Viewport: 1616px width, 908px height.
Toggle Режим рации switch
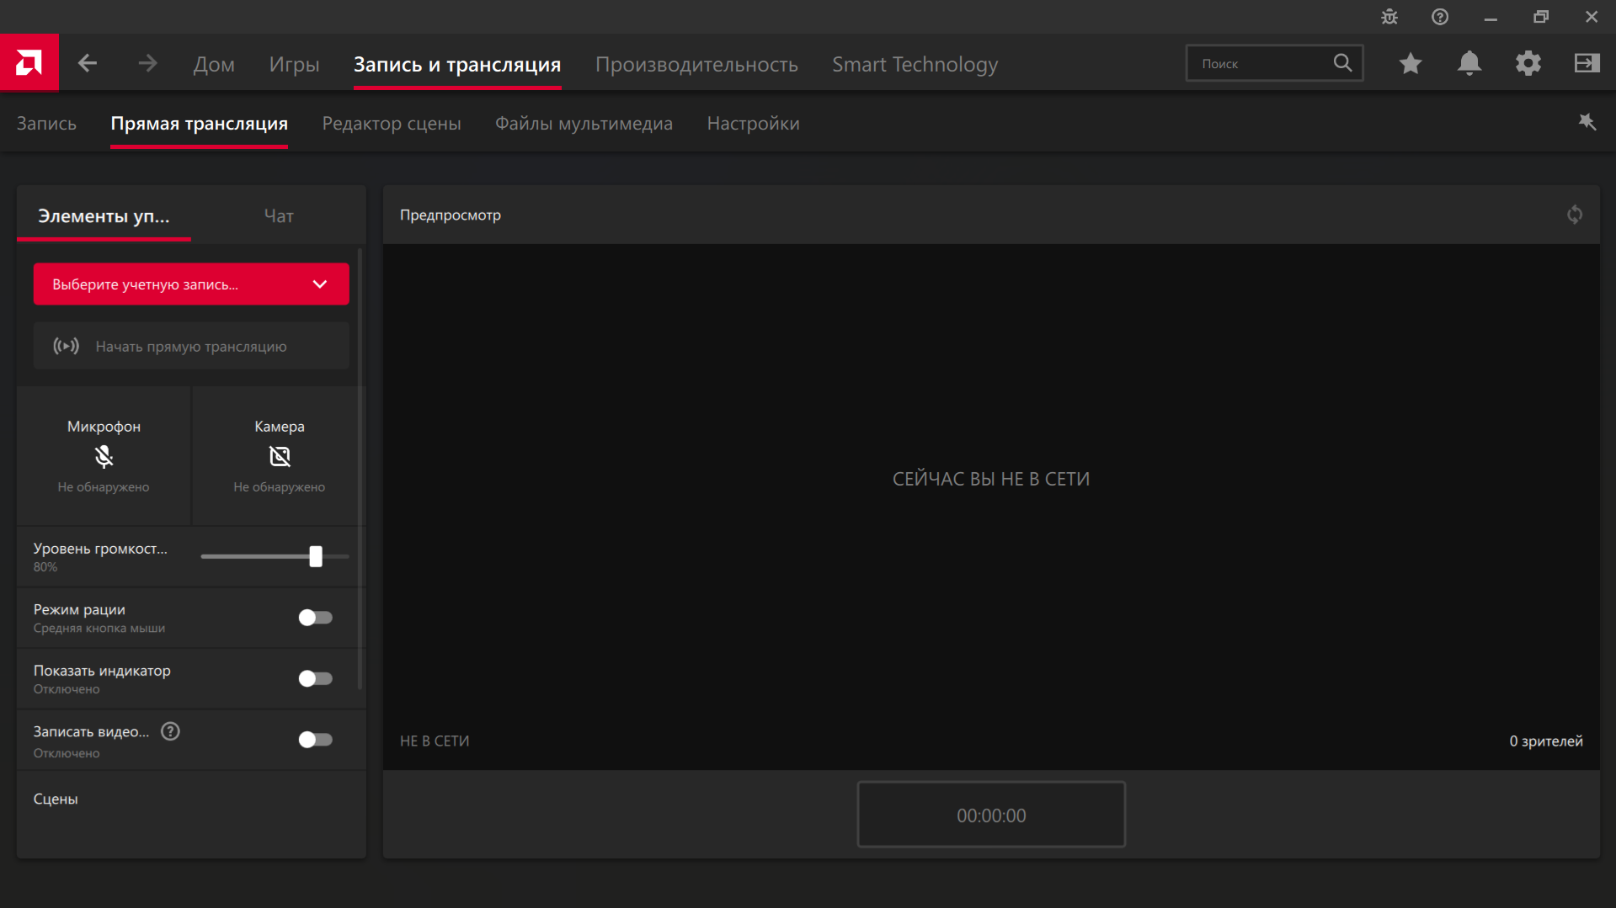[316, 618]
